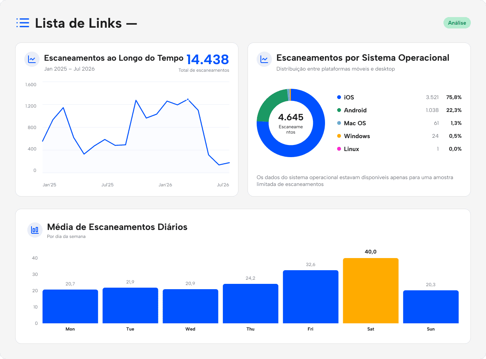Click the Jan 2025 – Jul 2026 date range

tap(69, 69)
